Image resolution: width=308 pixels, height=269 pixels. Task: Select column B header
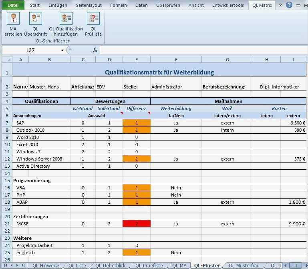[49, 60]
